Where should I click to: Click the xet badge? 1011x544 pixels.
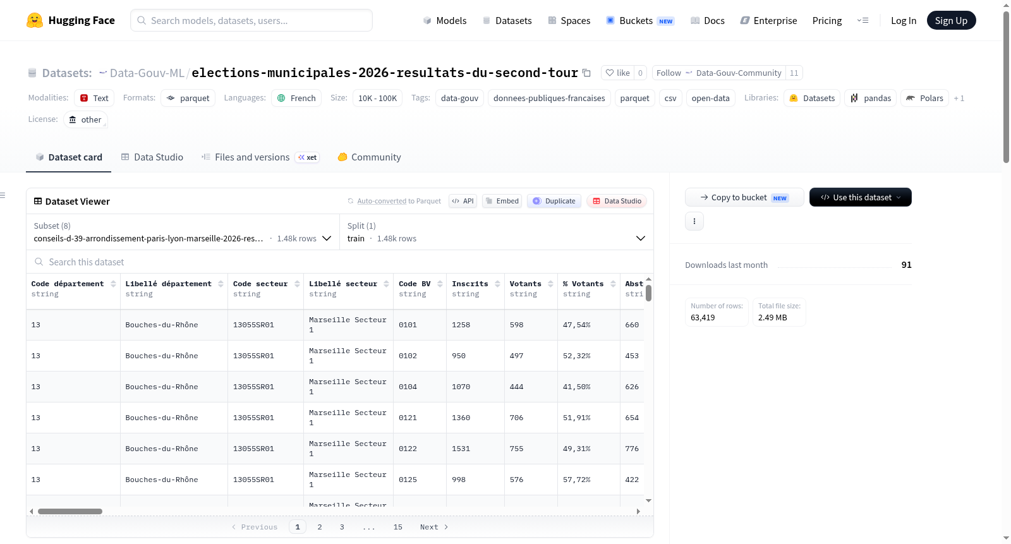pyautogui.click(x=308, y=157)
